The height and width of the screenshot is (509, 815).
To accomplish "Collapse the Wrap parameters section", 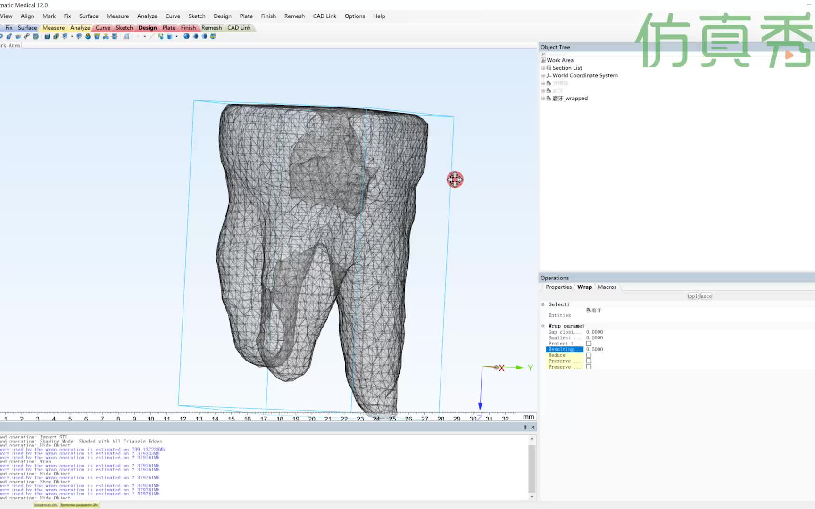I will pyautogui.click(x=543, y=326).
